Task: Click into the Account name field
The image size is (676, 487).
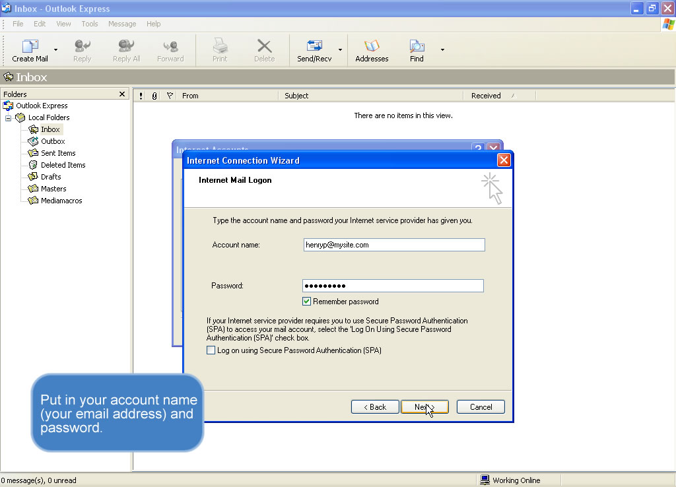Action: point(393,245)
